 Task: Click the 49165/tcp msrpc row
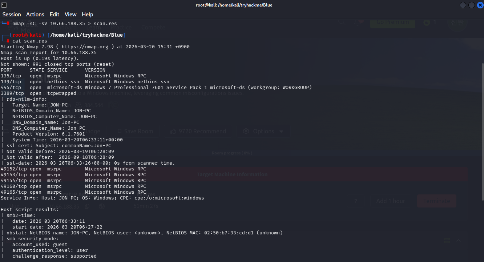(73, 192)
